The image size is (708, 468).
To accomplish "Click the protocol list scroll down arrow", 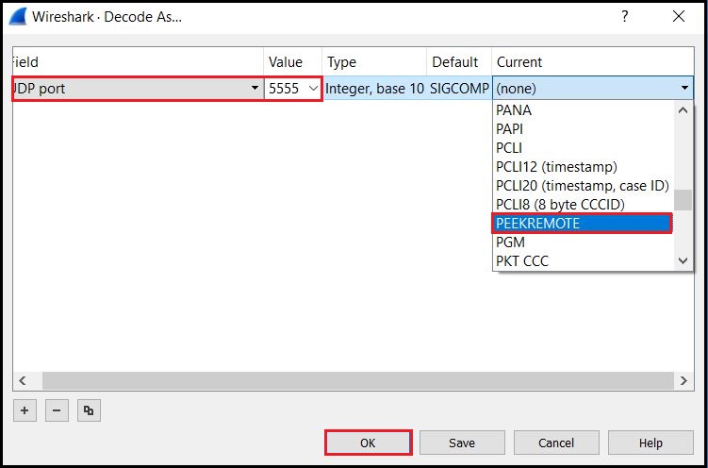I will pyautogui.click(x=683, y=261).
